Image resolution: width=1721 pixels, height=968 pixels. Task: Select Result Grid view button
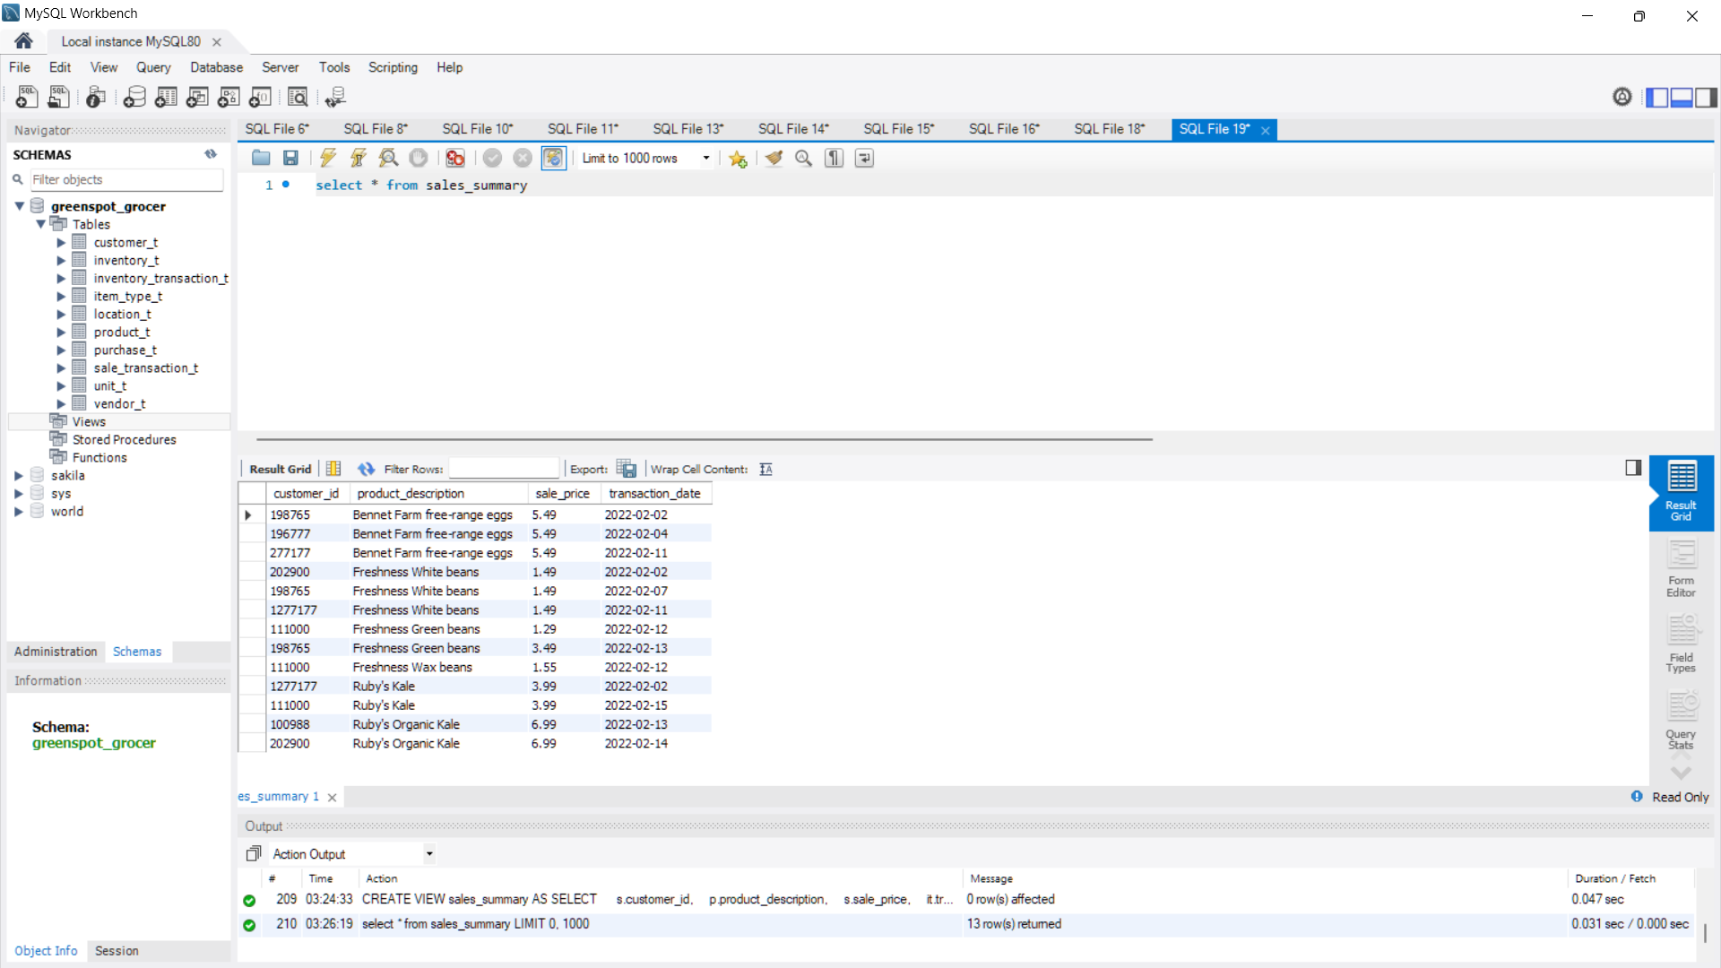click(x=1681, y=491)
